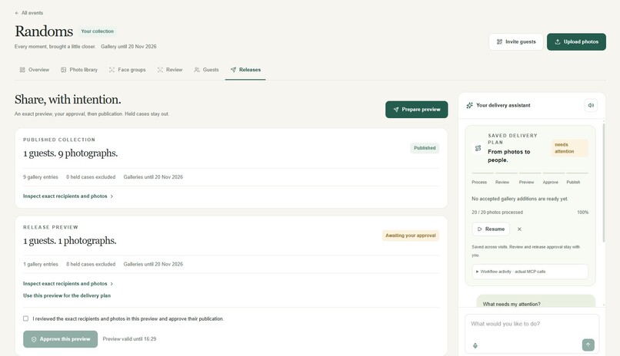Click Gallery until 20 Nov 2026 text
Image resolution: width=620 pixels, height=356 pixels.
128,47
